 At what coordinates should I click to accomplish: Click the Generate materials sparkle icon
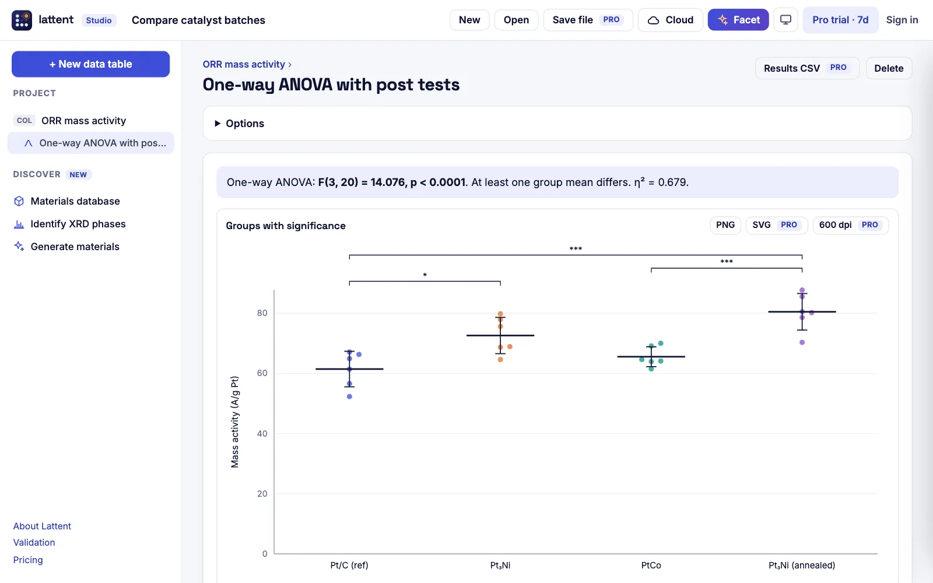19,247
